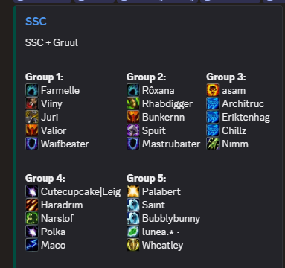Image resolution: width=285 pixels, height=268 pixels.
Task: Click the green icon next to Narslof
Action: point(32,218)
